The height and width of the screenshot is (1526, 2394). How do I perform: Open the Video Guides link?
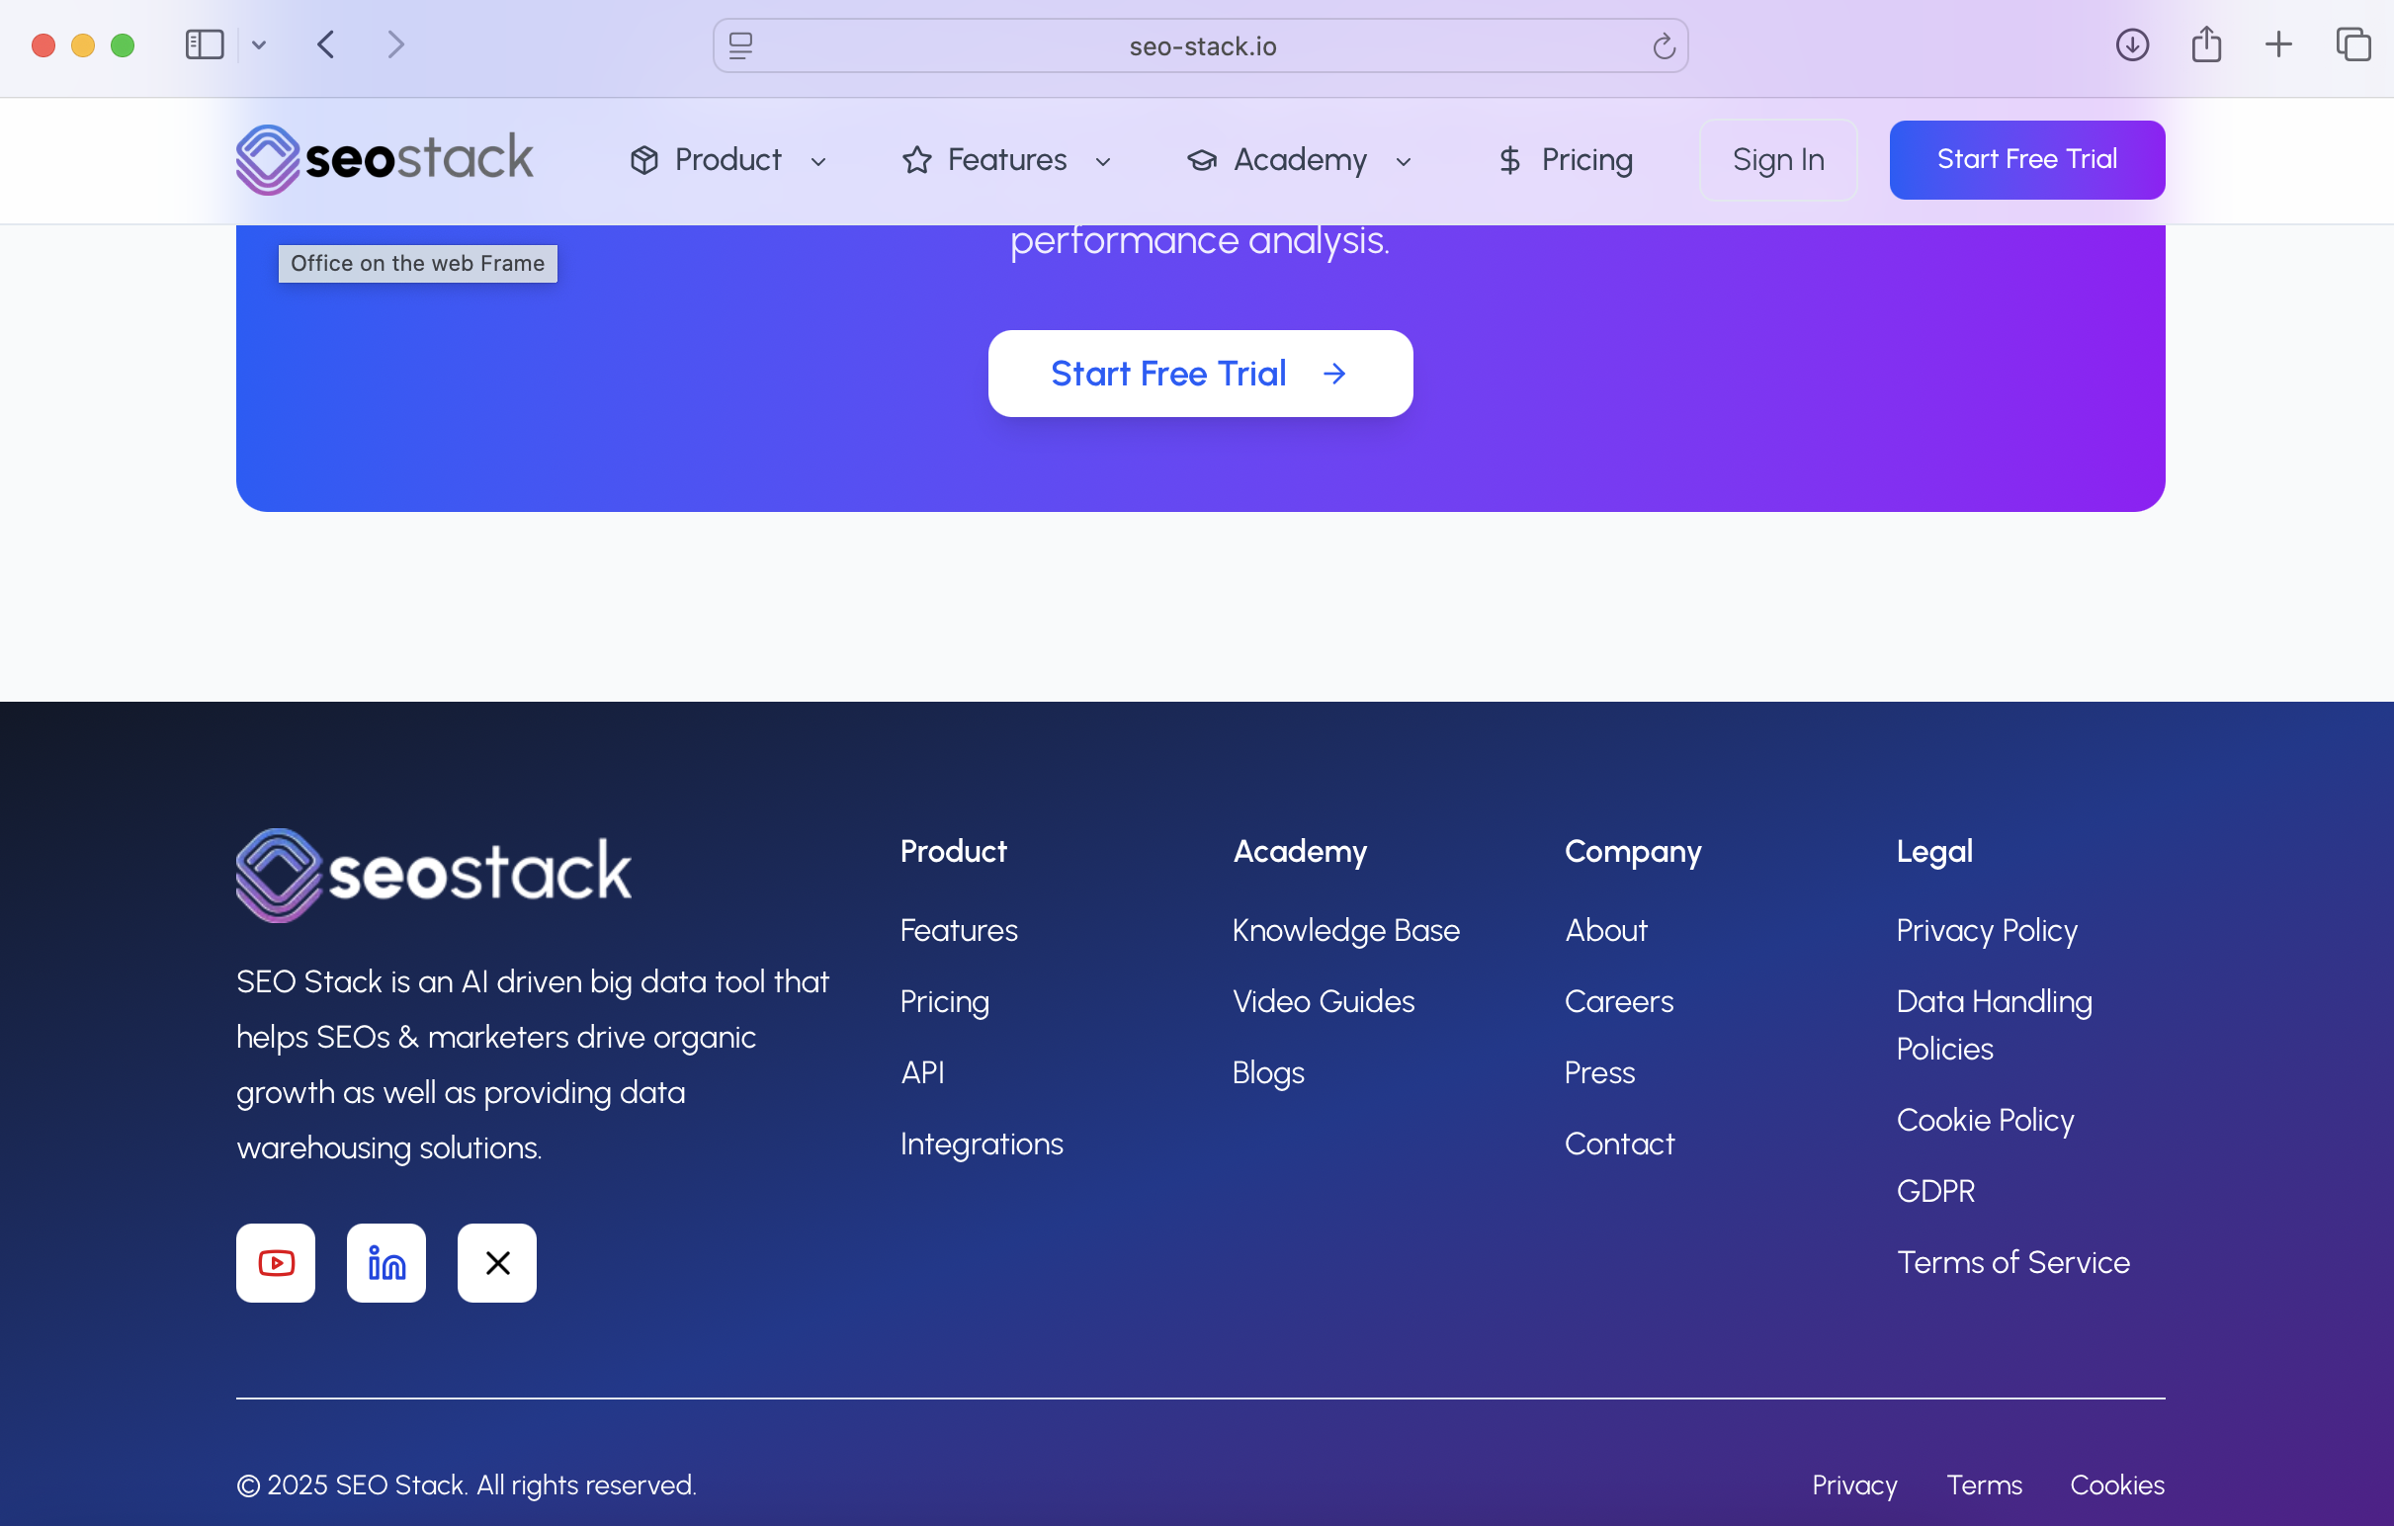tap(1324, 1001)
